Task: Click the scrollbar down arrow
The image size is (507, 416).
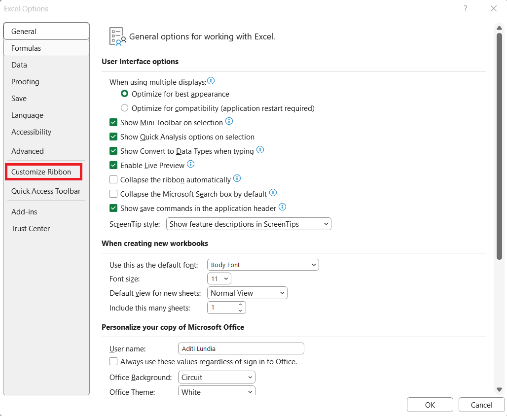Action: [x=499, y=390]
